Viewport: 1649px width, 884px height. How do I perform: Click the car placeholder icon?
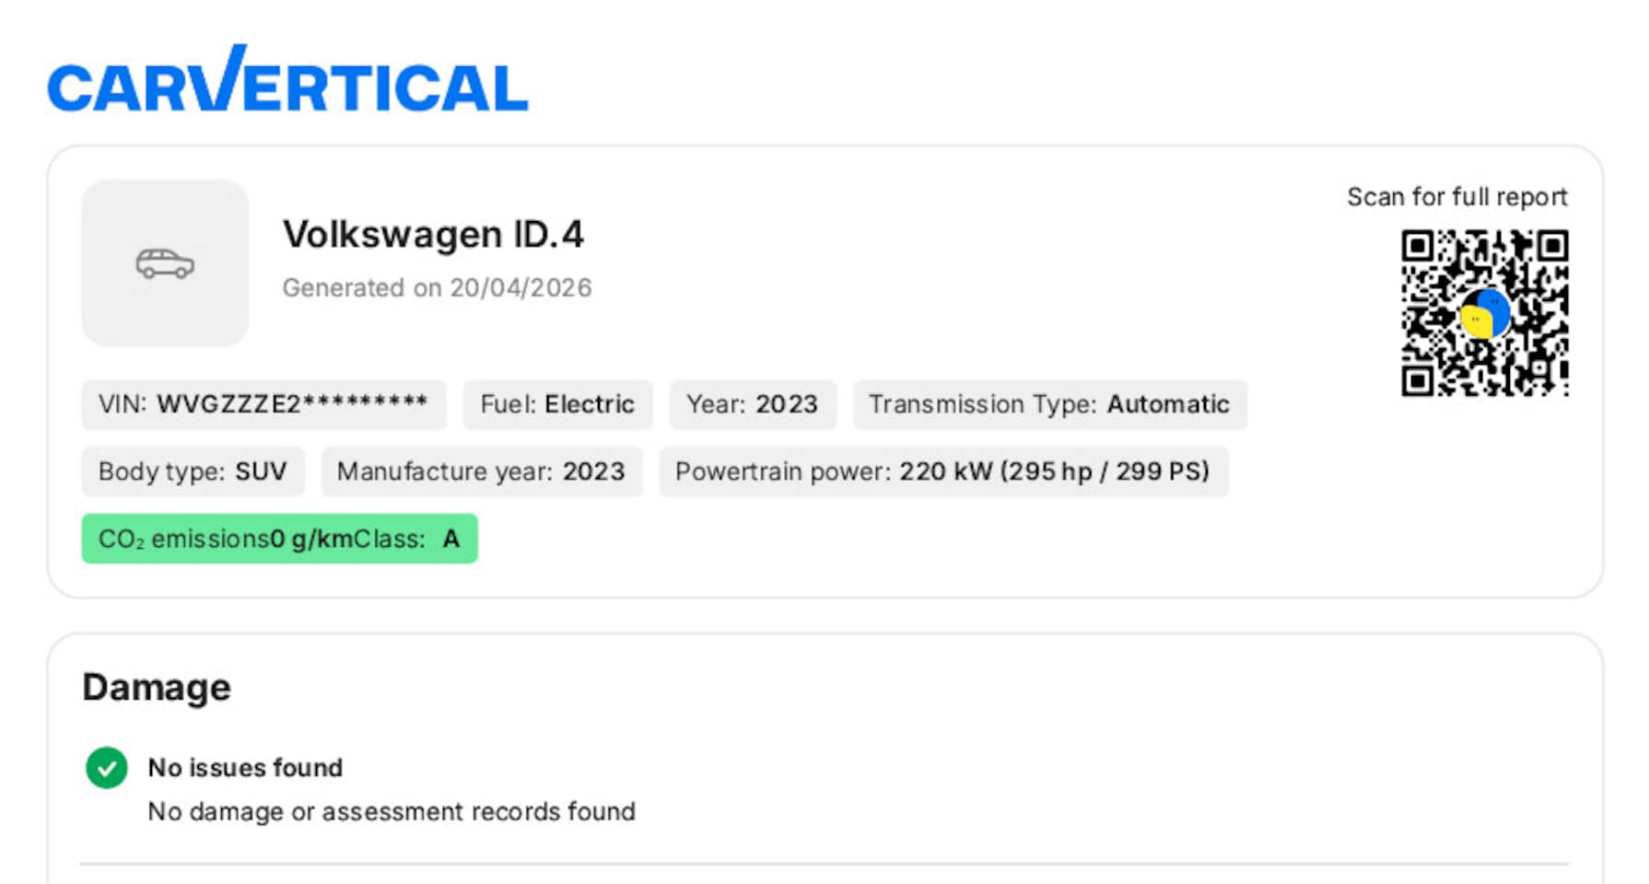coord(165,263)
